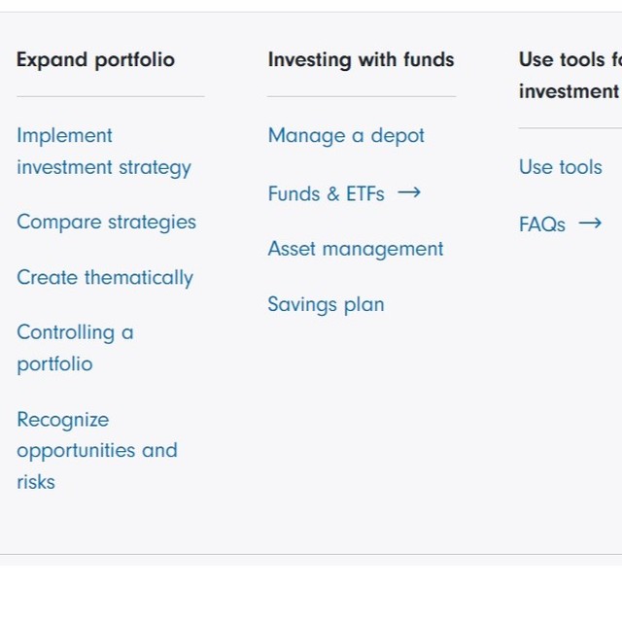This screenshot has width=622, height=622.
Task: Open the Implement investment strategy link
Action: click(x=104, y=152)
